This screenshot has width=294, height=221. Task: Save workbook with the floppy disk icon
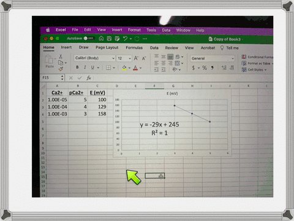point(109,39)
